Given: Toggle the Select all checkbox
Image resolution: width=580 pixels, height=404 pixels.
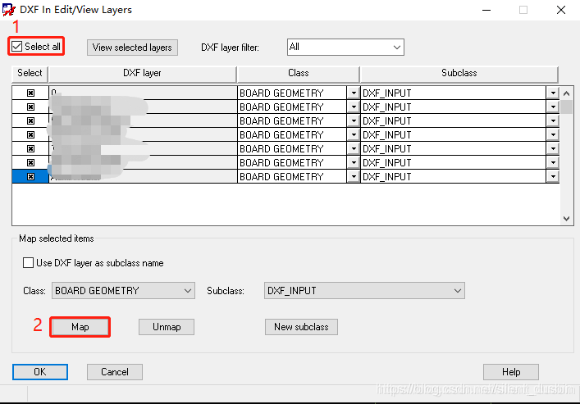Looking at the screenshot, I should pos(17,47).
